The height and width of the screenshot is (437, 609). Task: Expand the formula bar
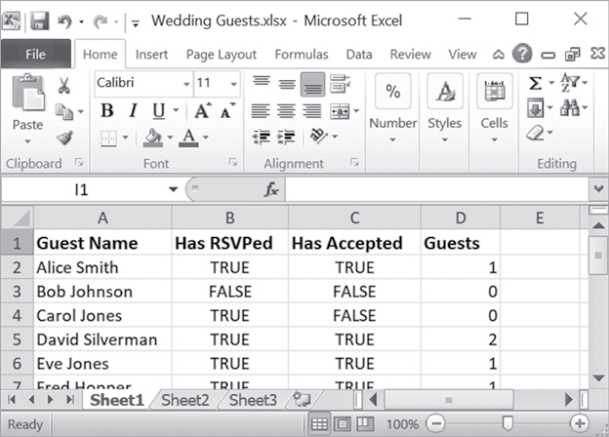coord(598,189)
